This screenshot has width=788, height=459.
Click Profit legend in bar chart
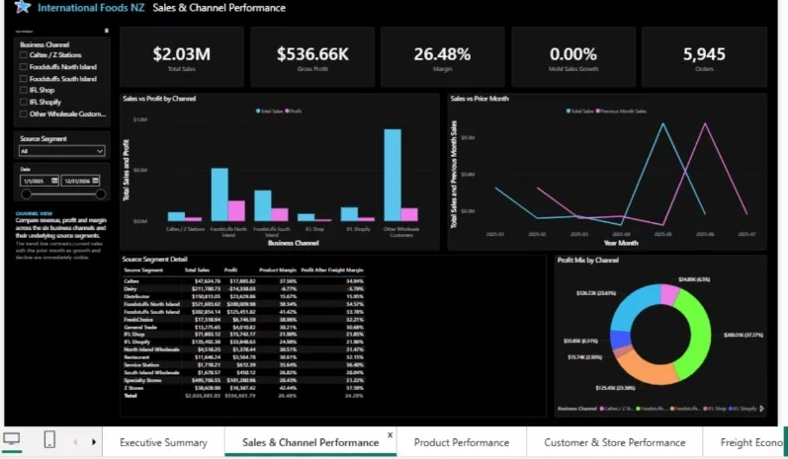294,111
